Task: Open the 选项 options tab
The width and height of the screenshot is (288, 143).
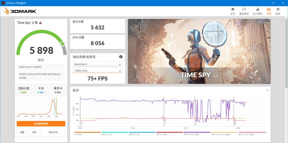Action: (278, 11)
